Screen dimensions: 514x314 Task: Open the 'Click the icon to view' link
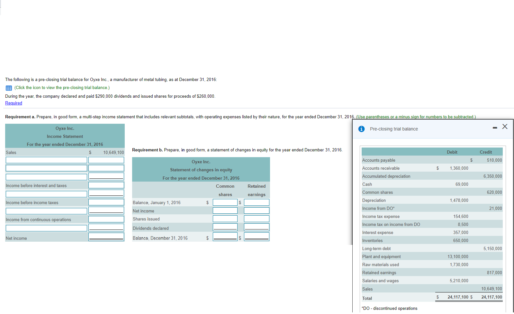click(62, 88)
